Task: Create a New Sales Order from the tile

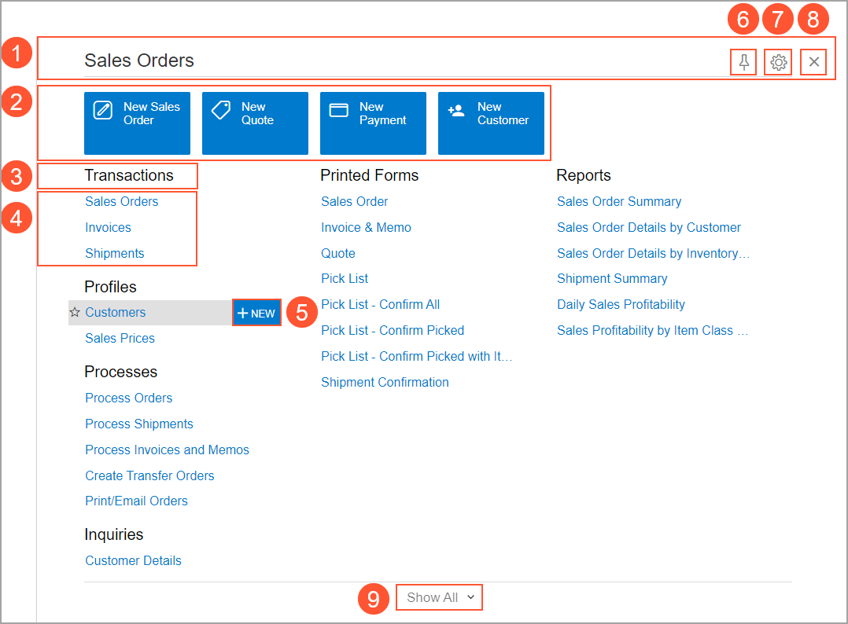Action: click(137, 123)
